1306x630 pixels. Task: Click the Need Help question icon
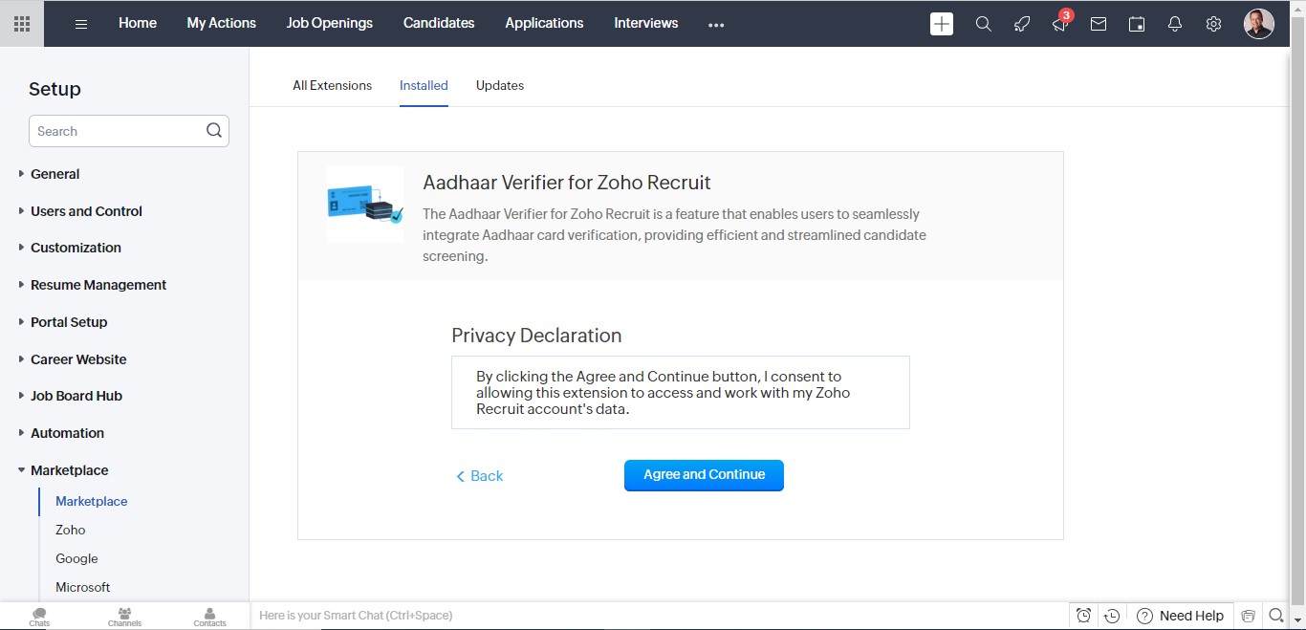[x=1144, y=616]
